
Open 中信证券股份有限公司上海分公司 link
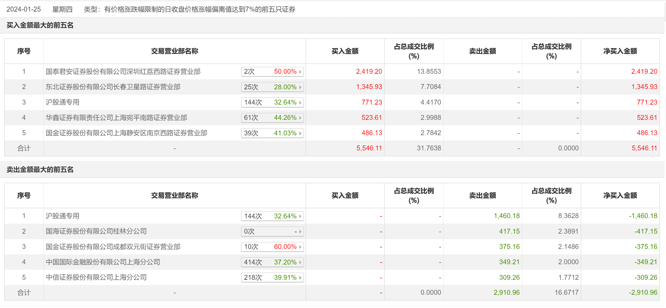coord(96,277)
